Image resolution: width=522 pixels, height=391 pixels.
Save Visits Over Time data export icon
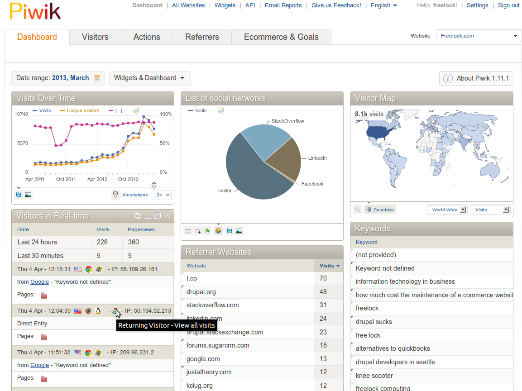[19, 195]
